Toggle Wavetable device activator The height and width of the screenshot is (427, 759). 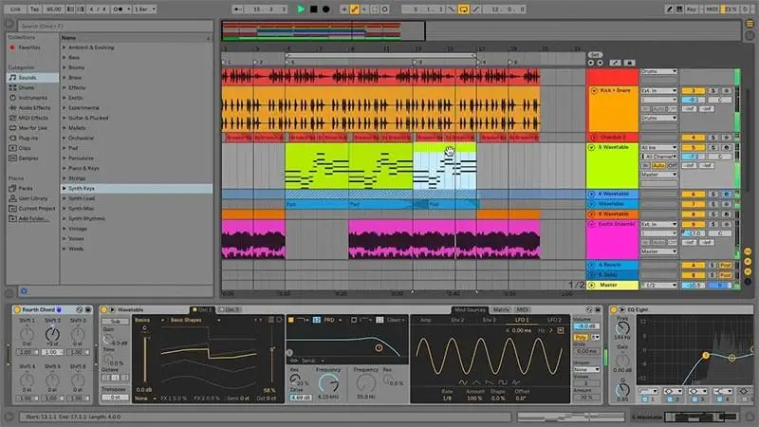[x=105, y=309]
